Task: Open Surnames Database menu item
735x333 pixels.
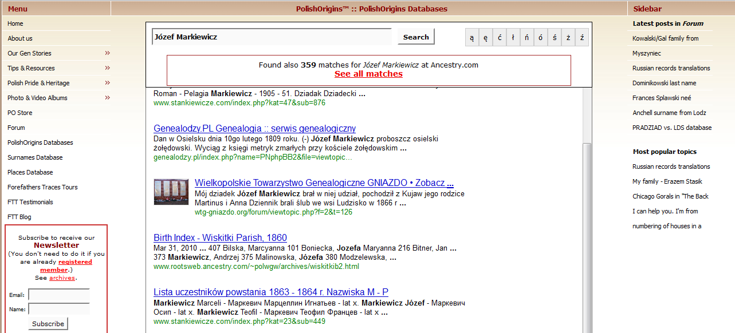Action: [x=35, y=157]
